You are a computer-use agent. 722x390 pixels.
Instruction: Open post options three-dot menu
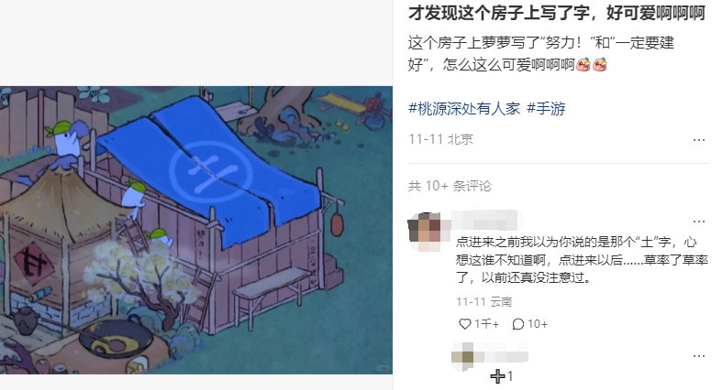tap(699, 140)
